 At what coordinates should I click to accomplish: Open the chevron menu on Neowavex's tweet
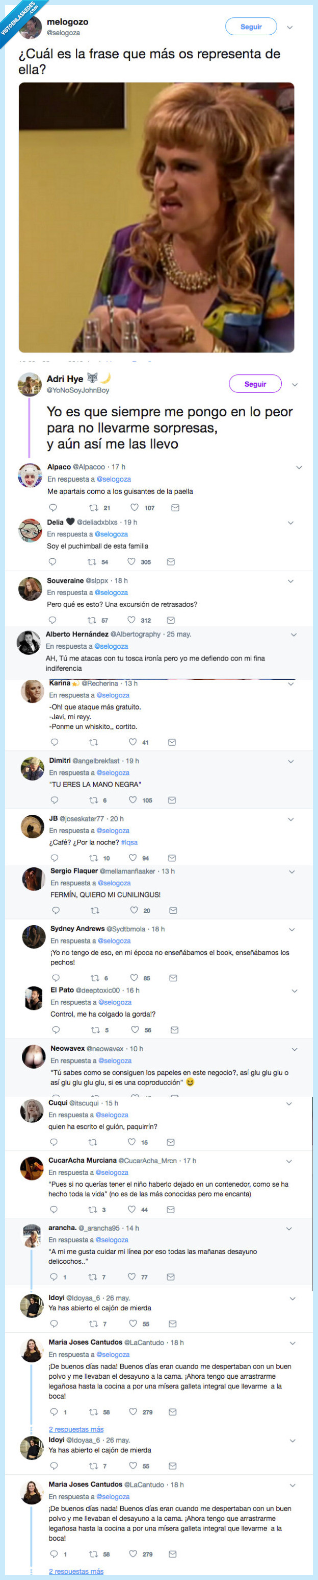tap(294, 1049)
